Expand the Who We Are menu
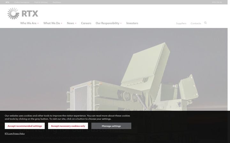 [x=29, y=23]
